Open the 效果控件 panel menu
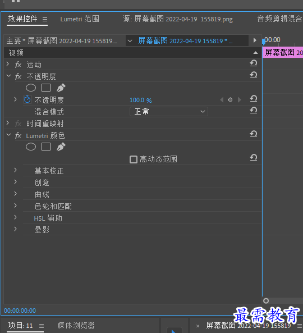The height and width of the screenshot is (333, 303). tap(45, 20)
